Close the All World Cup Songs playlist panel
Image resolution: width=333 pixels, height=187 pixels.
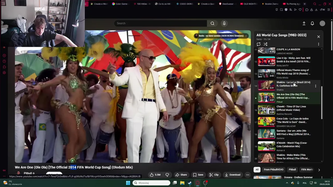pos(318,37)
